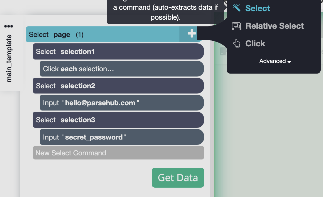Select the selection2 command
This screenshot has height=197, width=323.
point(118,86)
